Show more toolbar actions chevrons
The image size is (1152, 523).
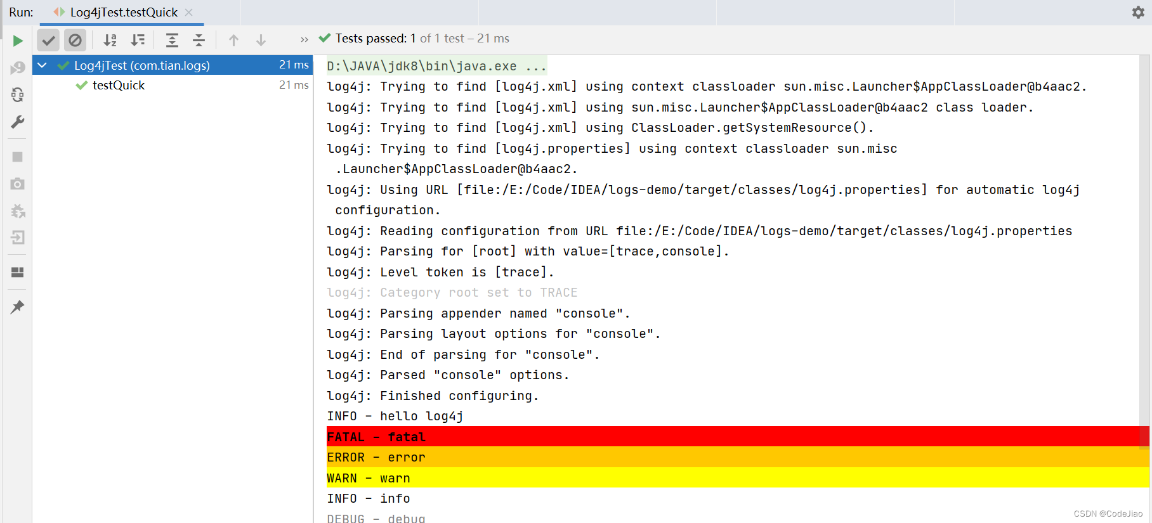[x=304, y=40]
